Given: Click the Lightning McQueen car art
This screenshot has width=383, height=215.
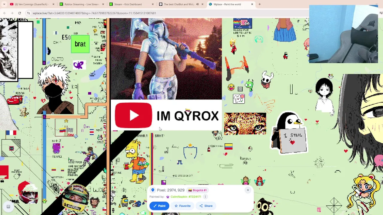Looking at the screenshot, I should (15, 99).
